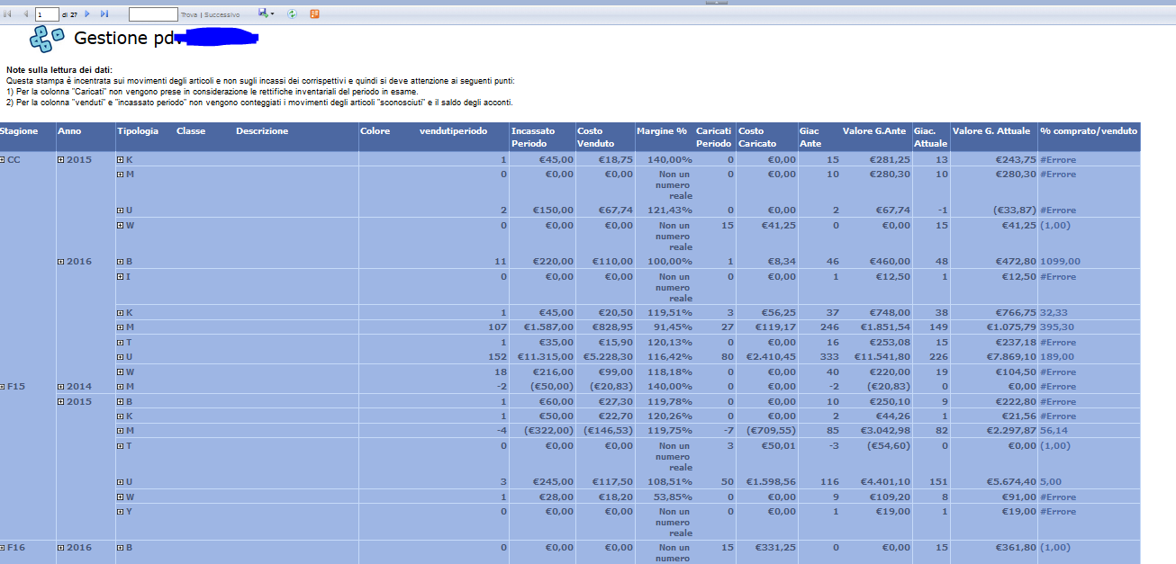Expand the F15 season group
1176x564 pixels.
[x=3, y=387]
